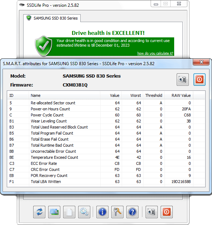This screenshot has width=212, height=225.
Task: Click RAW value 'C68'
Action: [x=187, y=115]
